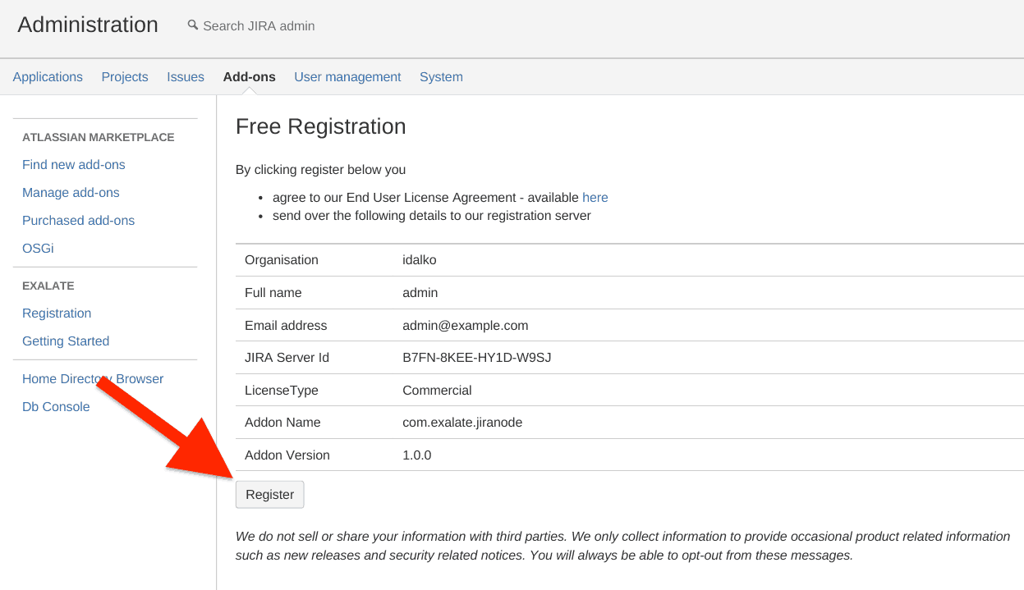Switch to the Projects tab

(x=125, y=77)
